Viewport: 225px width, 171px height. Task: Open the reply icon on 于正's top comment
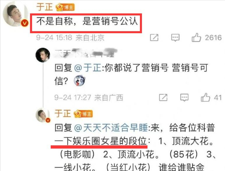click(175, 38)
